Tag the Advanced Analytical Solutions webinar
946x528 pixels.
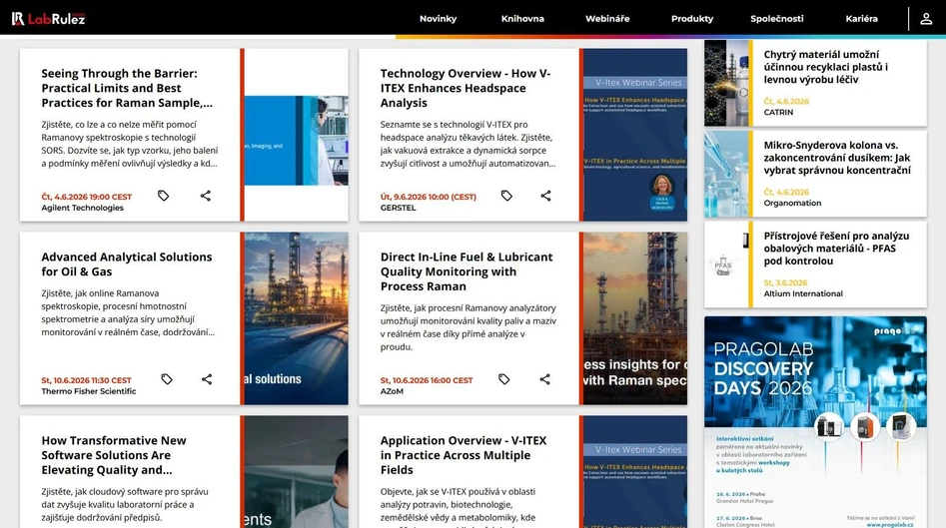point(167,379)
